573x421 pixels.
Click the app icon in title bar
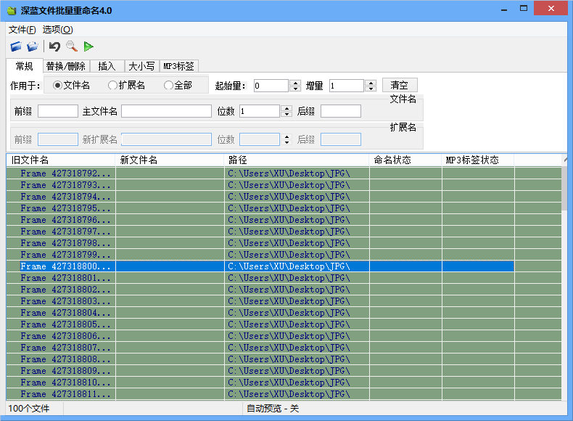tap(12, 11)
